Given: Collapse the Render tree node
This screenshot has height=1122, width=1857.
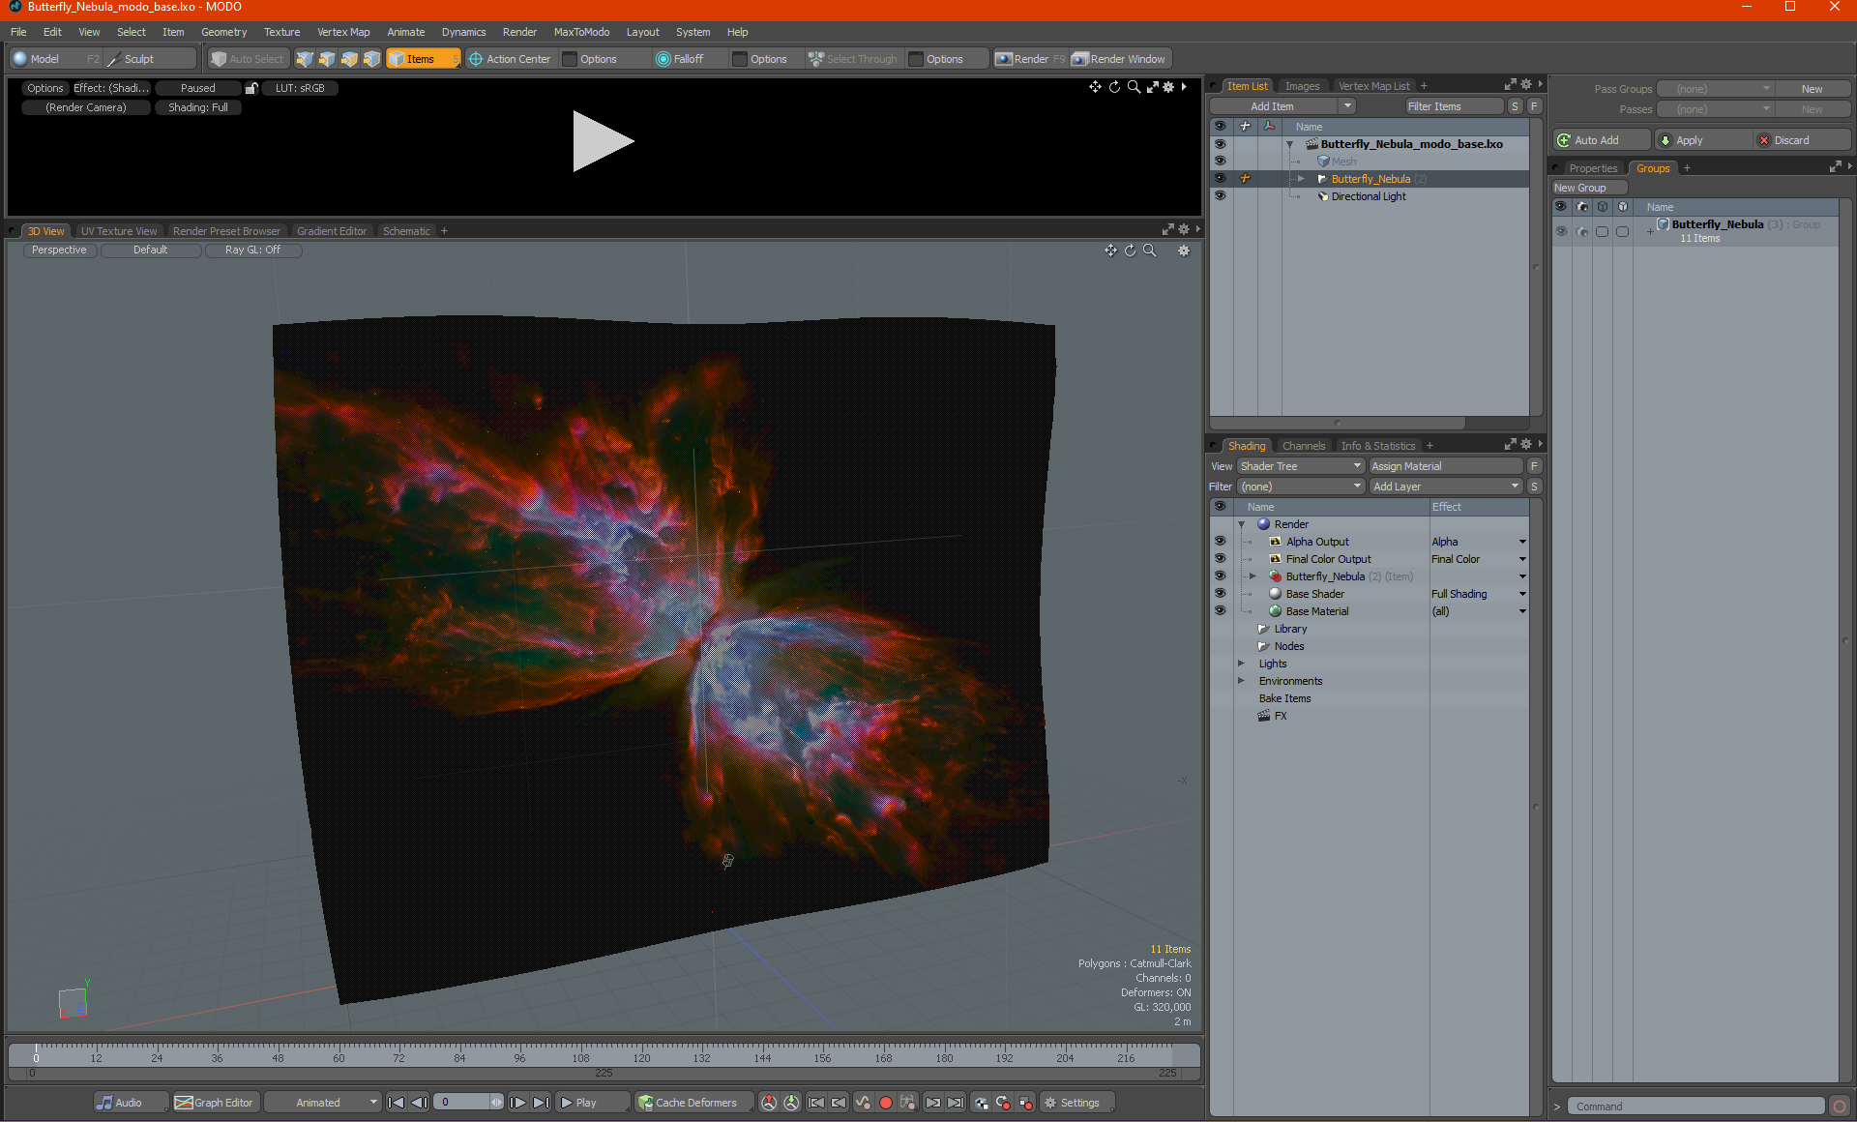Looking at the screenshot, I should [x=1242, y=524].
